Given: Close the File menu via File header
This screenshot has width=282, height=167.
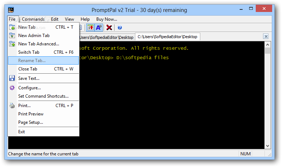Looking at the screenshot, I should 12,19.
